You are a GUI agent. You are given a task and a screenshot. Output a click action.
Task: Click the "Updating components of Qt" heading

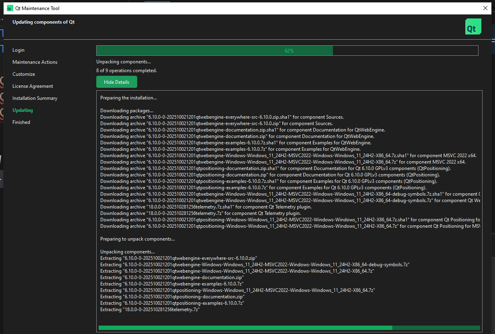pyautogui.click(x=43, y=22)
